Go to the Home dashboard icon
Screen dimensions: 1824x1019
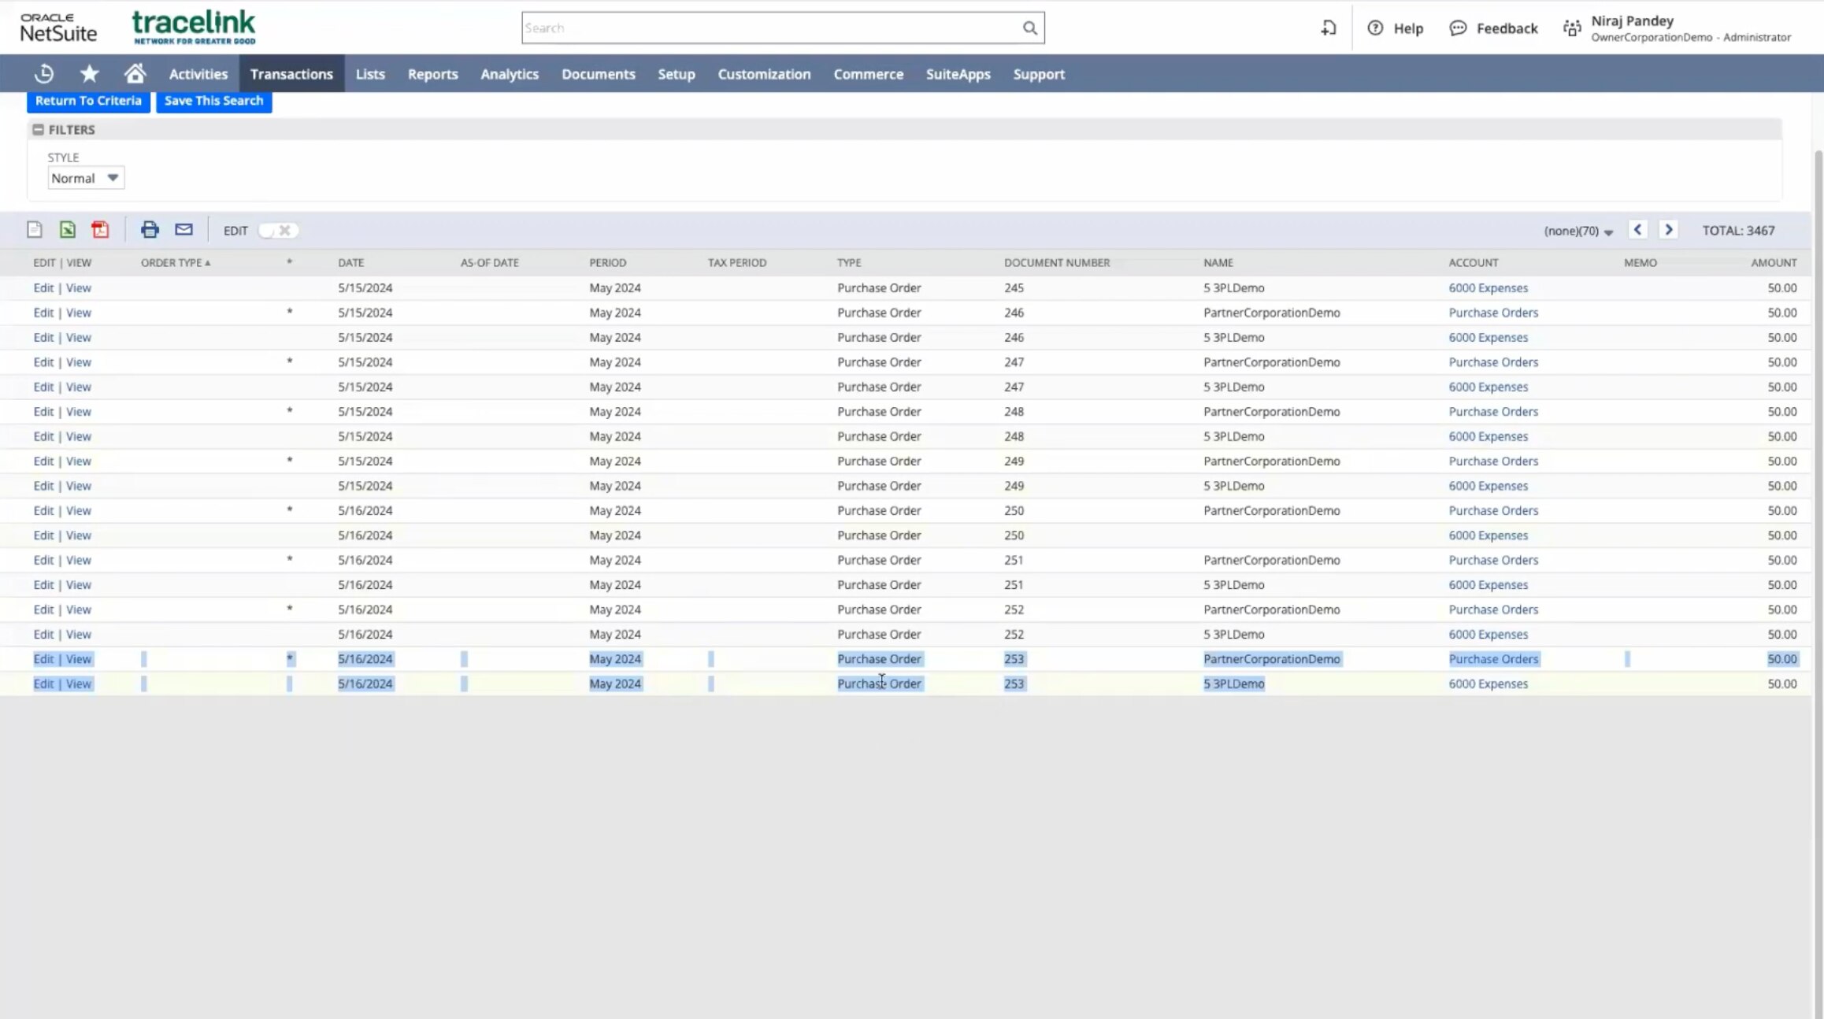pyautogui.click(x=135, y=73)
